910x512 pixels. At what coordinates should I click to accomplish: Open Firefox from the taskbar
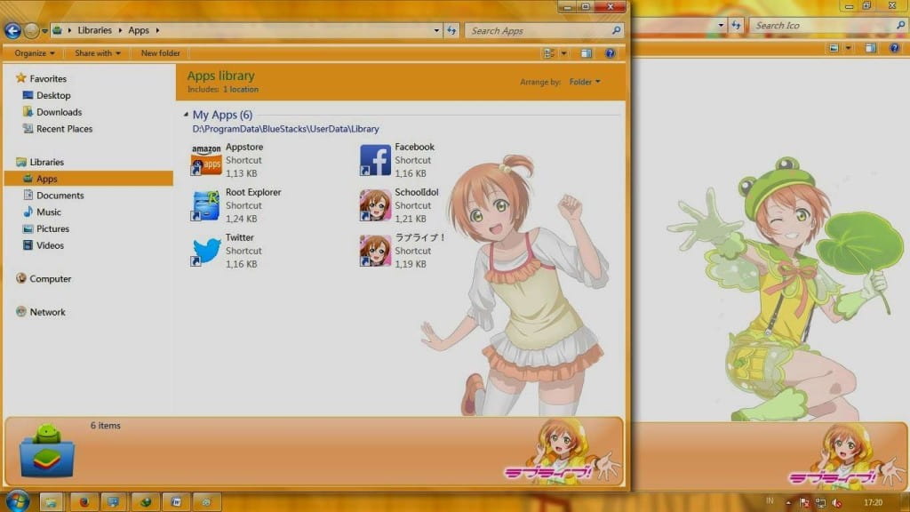tap(84, 501)
